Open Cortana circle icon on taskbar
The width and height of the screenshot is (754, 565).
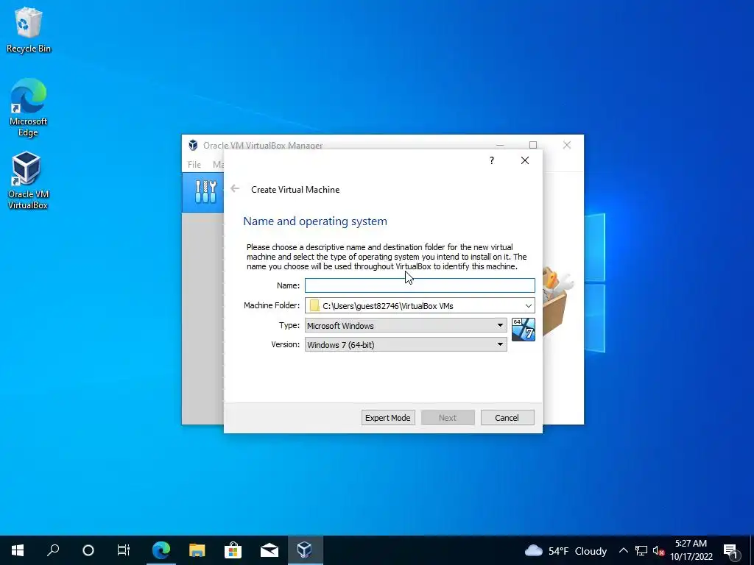click(x=88, y=550)
